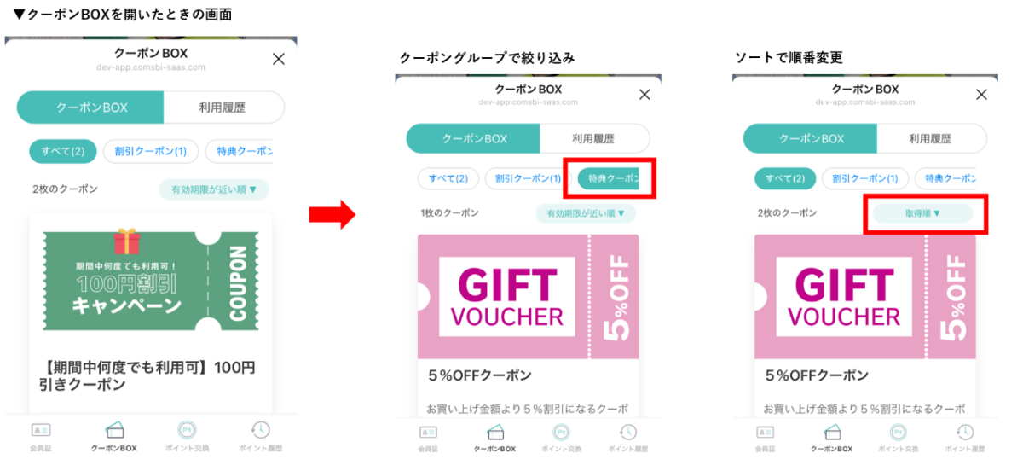This screenshot has height=465, width=1023.
Task: Close the left クーポン BOX dialog
Action: [x=278, y=59]
